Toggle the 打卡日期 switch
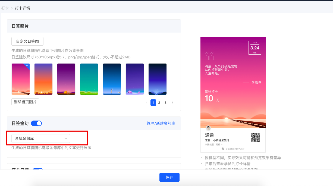Image resolution: width=333 pixels, height=186 pixels. click(38, 169)
